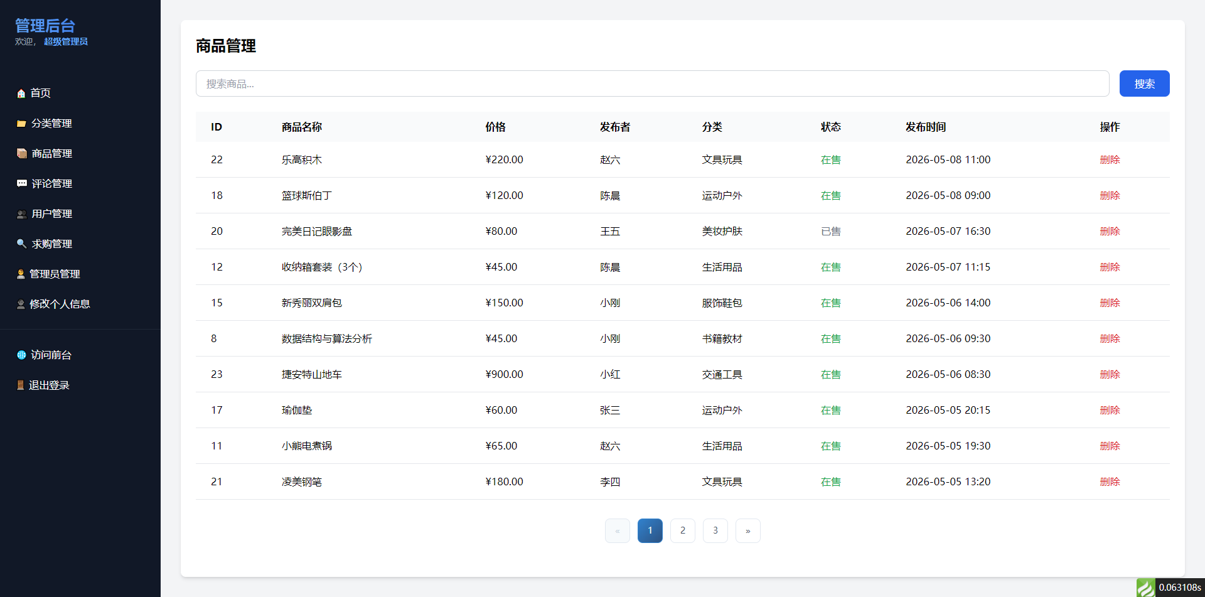Click the users icon for 用户管理
1205x597 pixels.
pos(21,214)
